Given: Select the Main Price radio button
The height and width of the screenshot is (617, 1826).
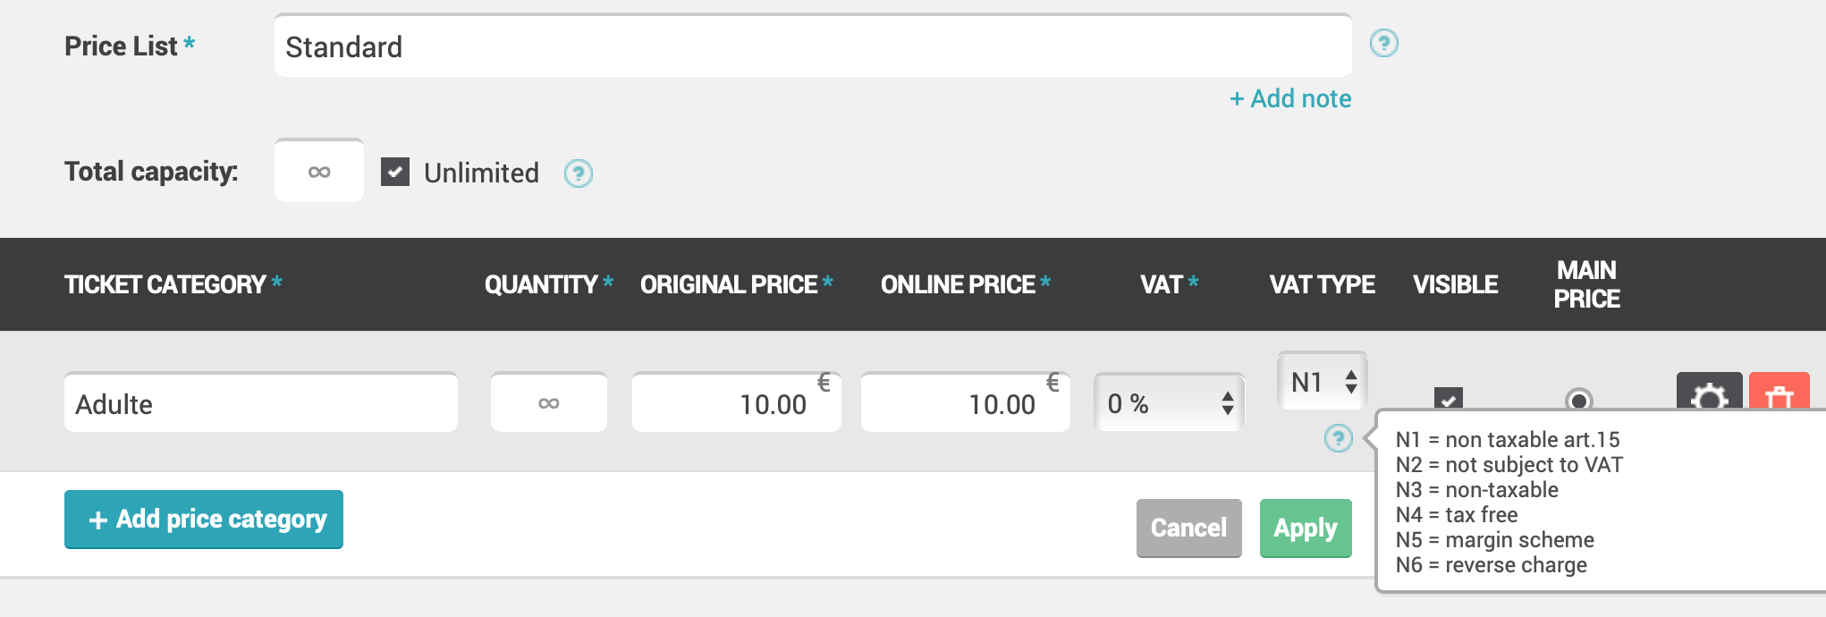Looking at the screenshot, I should (1579, 400).
